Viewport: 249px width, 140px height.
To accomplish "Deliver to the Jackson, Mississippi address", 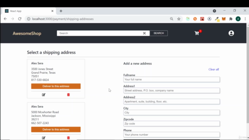I will point(56,129).
